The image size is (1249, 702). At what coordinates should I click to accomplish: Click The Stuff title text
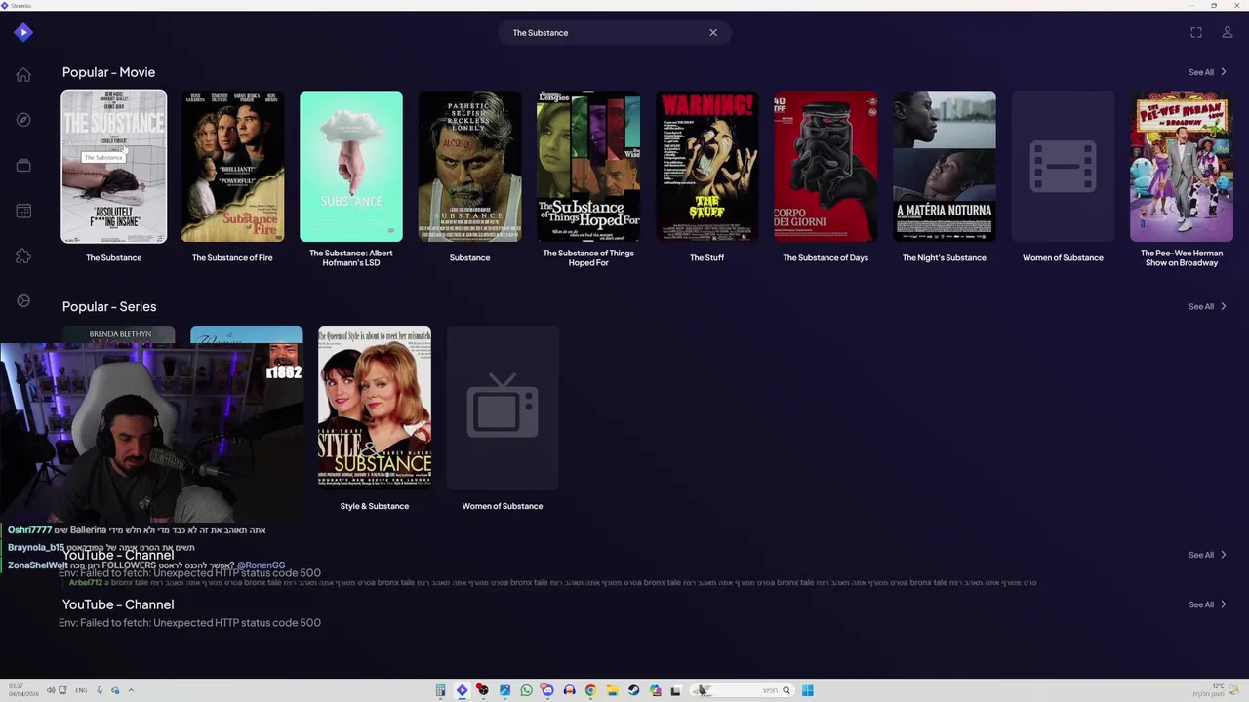[x=706, y=257]
